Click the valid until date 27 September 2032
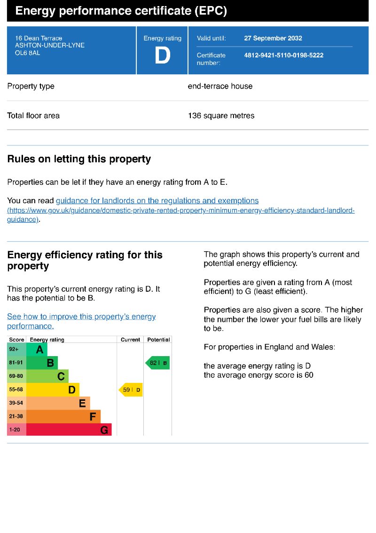The height and width of the screenshot is (533, 376). pos(273,38)
